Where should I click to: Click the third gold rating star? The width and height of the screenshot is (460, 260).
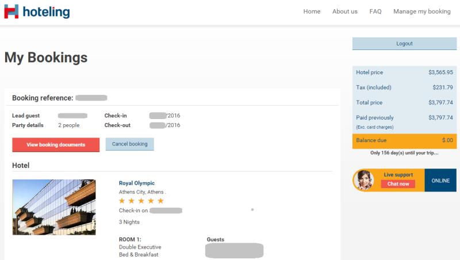(141, 201)
